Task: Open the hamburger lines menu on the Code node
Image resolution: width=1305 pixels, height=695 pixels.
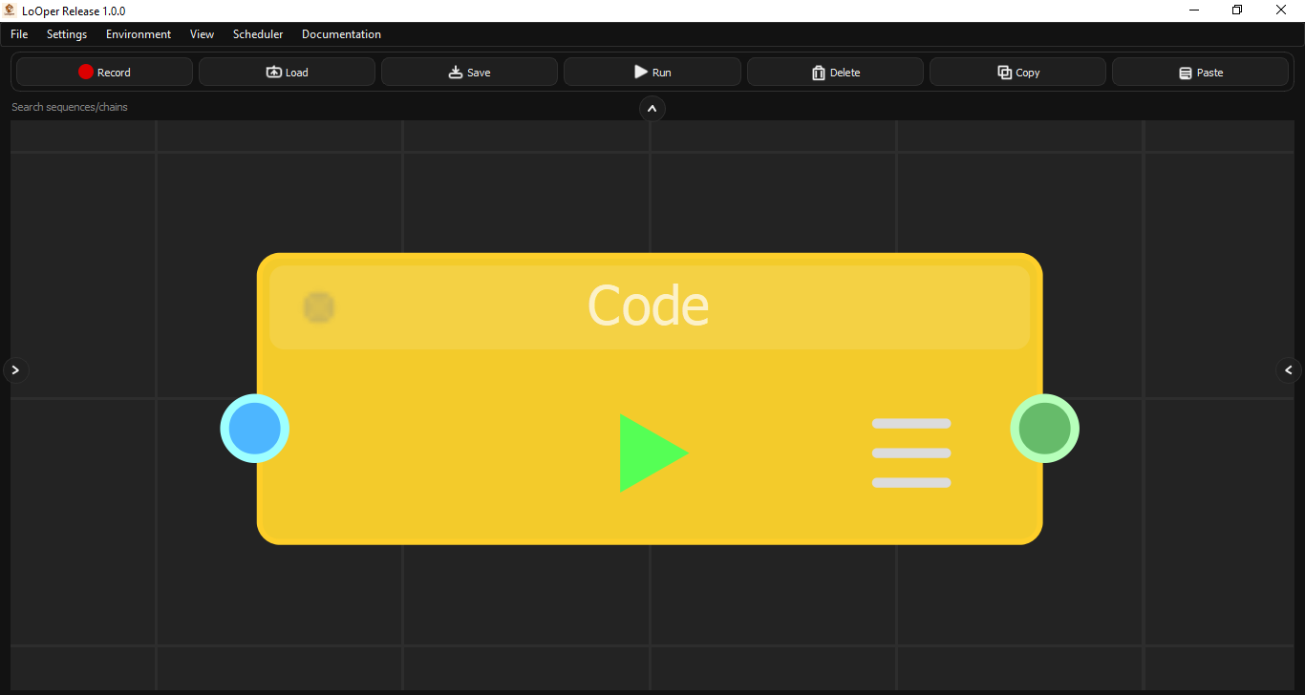Action: coord(910,453)
